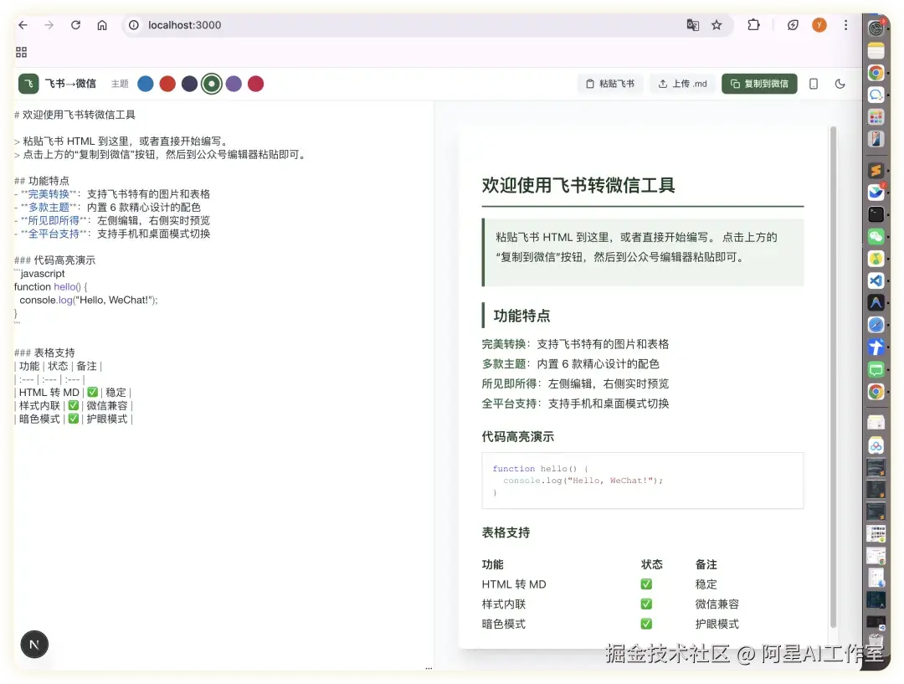The image size is (904, 684).
Task: Click the home icon in the browser toolbar
Action: (x=100, y=25)
